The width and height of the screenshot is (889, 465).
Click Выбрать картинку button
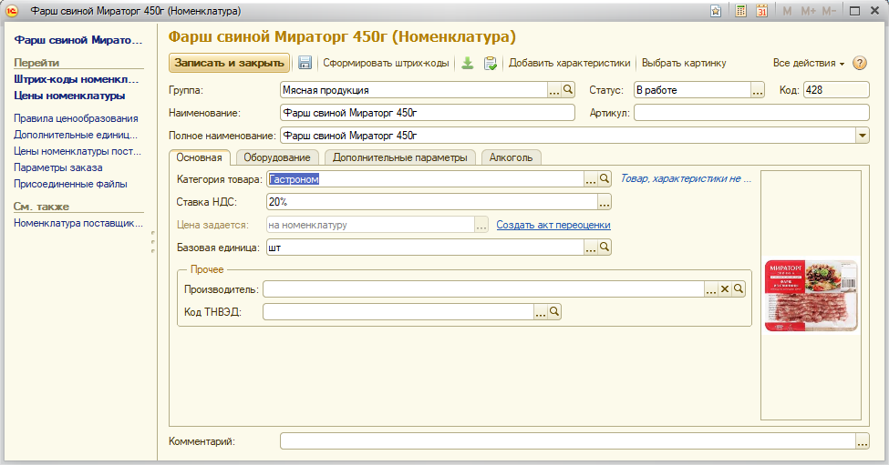pos(684,63)
